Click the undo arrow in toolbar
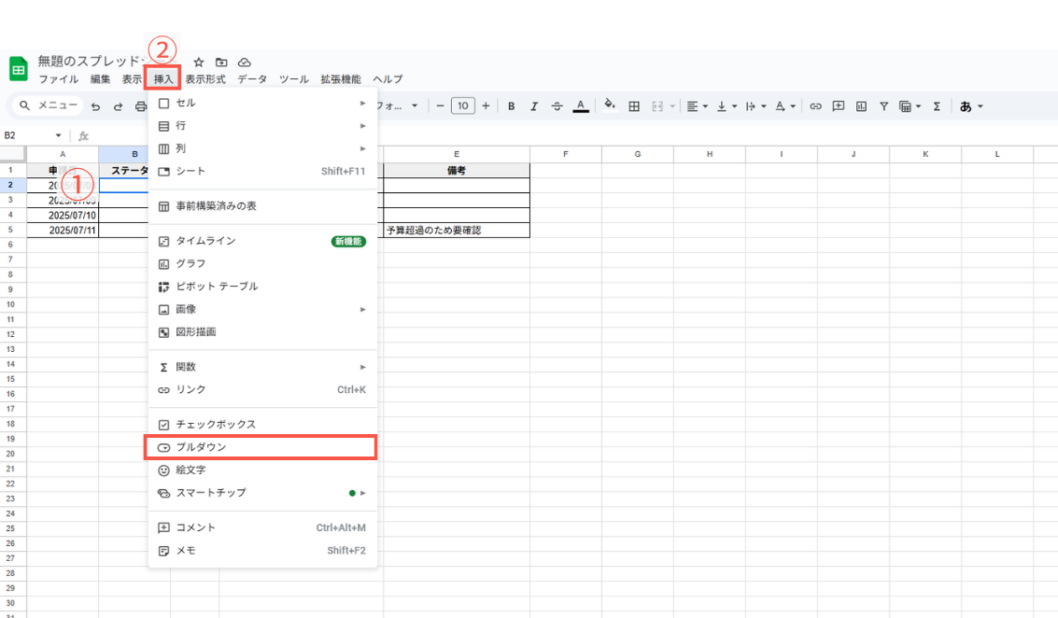Image resolution: width=1058 pixels, height=618 pixels. (96, 106)
